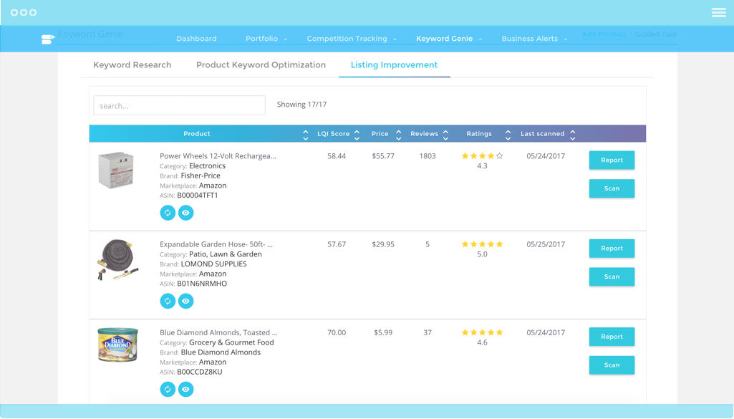Image resolution: width=734 pixels, height=419 pixels.
Task: Toggle eye icon for Expandable Garden Hose
Action: 186,301
